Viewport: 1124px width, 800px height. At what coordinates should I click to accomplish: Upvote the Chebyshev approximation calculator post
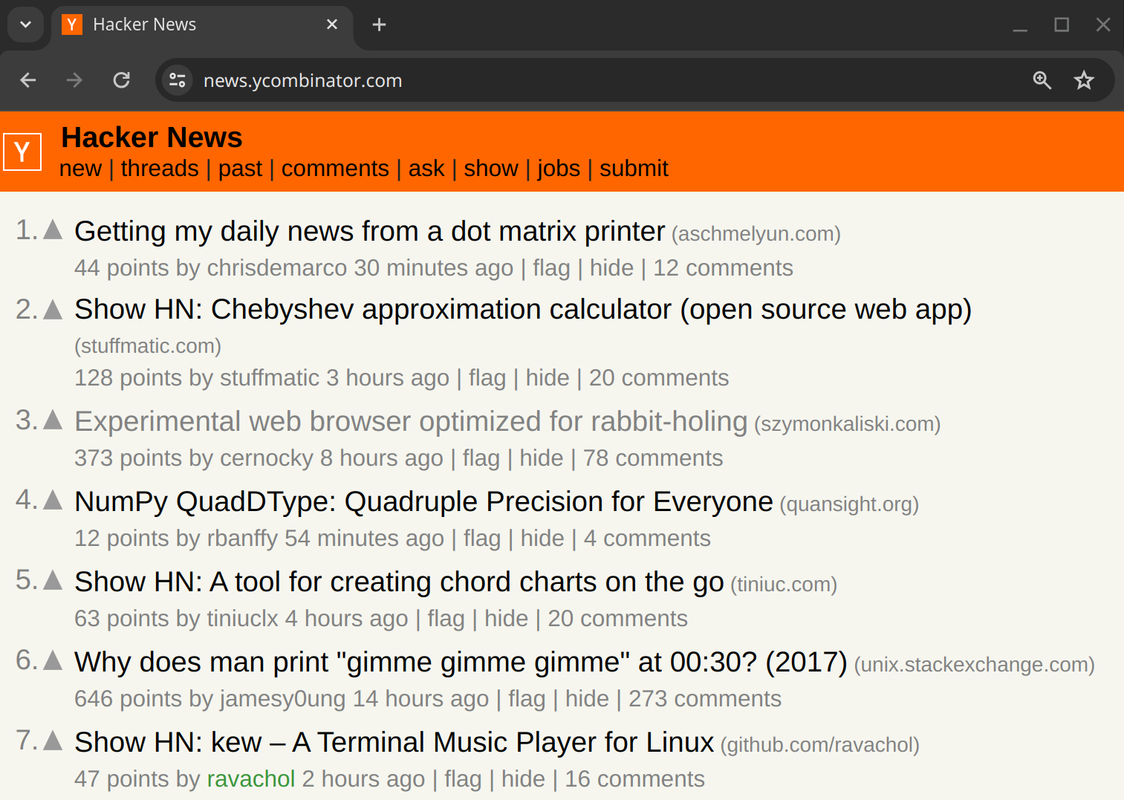[x=53, y=310]
